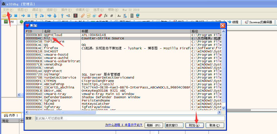This screenshot has width=277, height=134.
Task: Open file via toolbar folder icon
Action: (4, 16)
